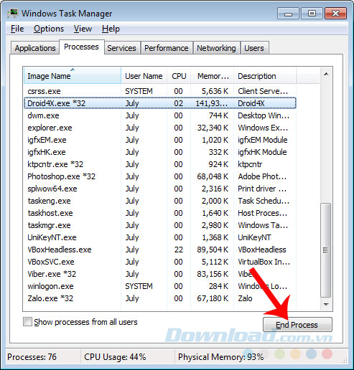Open the Performance tab
354x370 pixels.
[x=167, y=48]
